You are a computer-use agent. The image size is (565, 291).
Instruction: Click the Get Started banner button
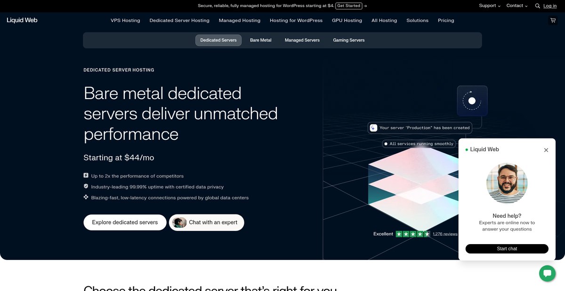click(349, 6)
